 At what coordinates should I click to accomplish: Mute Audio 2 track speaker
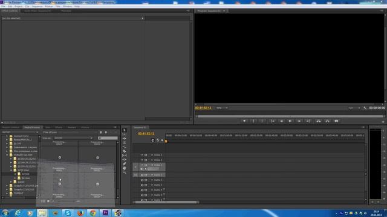tap(142, 180)
